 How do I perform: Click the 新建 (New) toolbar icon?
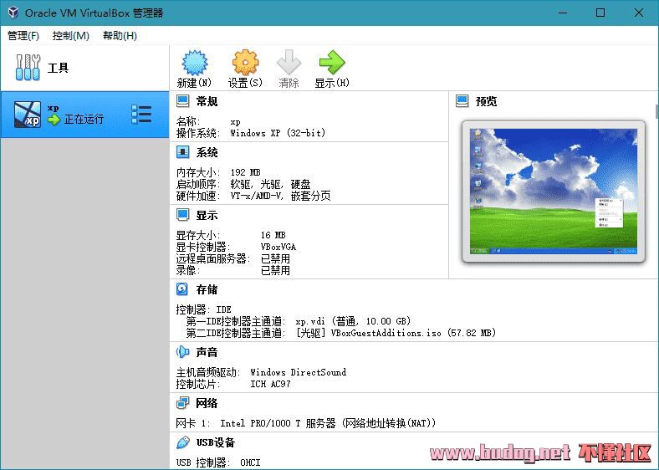(x=194, y=64)
